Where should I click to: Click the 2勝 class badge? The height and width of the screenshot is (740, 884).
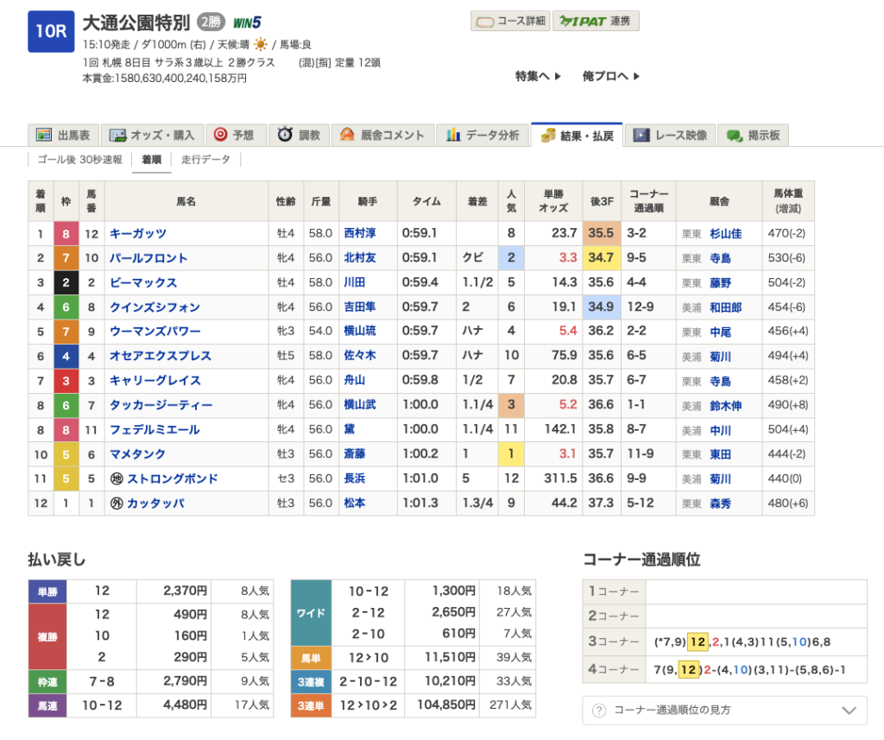[211, 22]
